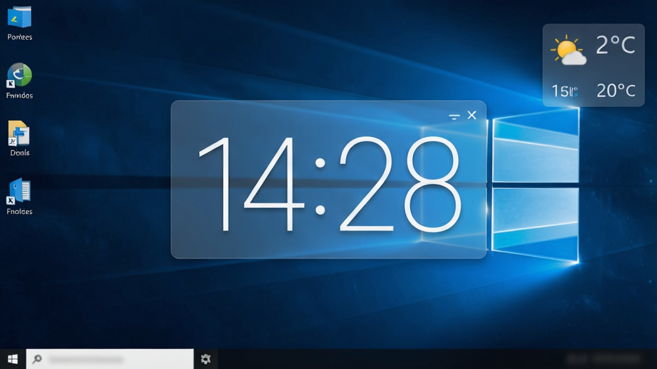Click the 15 value in weather widget
The height and width of the screenshot is (369, 657).
pos(565,91)
